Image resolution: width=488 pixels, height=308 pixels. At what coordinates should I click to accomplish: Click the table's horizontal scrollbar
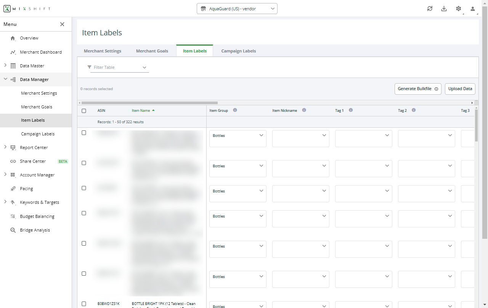coord(149,103)
